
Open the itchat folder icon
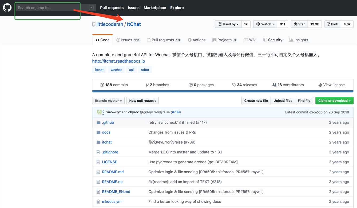(x=98, y=142)
